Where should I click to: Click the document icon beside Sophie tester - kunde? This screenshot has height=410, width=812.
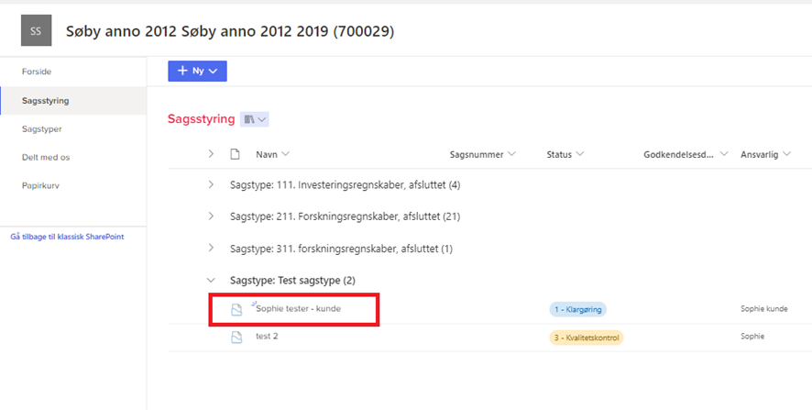[x=236, y=309]
